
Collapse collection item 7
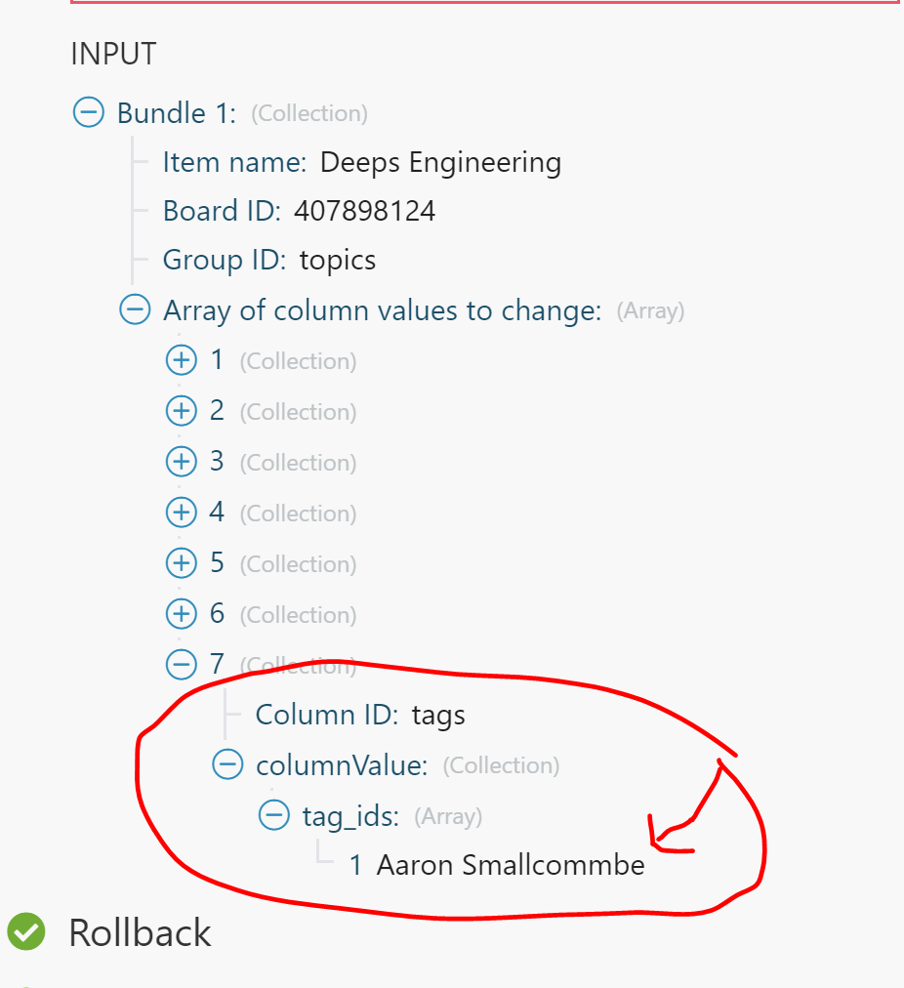coord(182,665)
